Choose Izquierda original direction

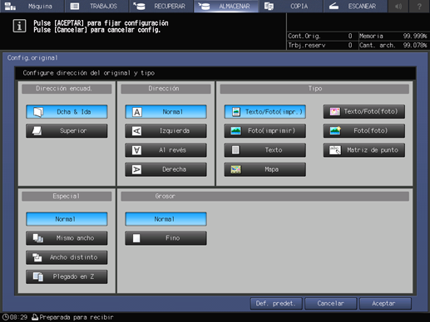tap(166, 130)
